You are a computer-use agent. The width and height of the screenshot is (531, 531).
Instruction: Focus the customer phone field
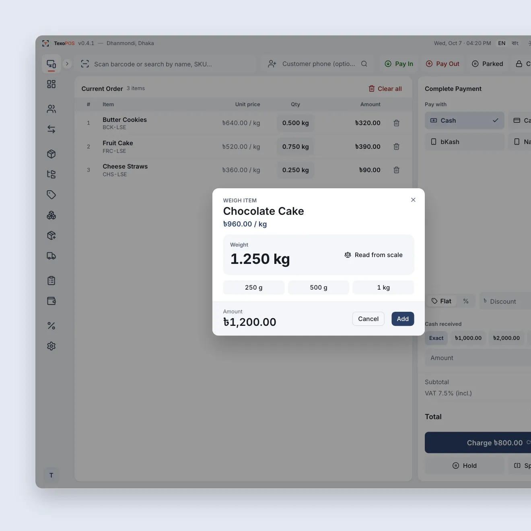click(x=318, y=64)
